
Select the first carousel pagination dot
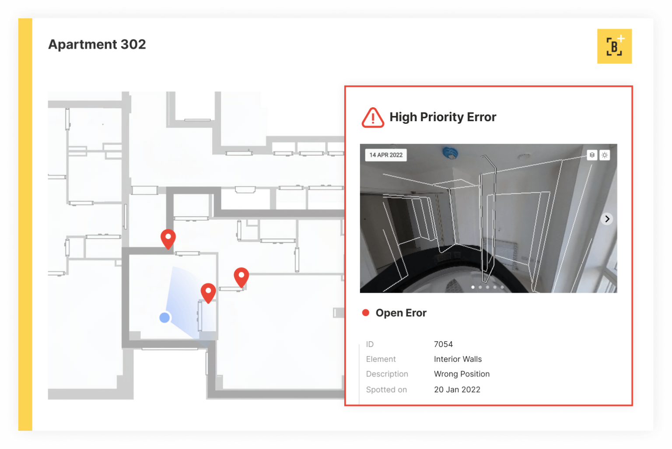click(x=473, y=287)
